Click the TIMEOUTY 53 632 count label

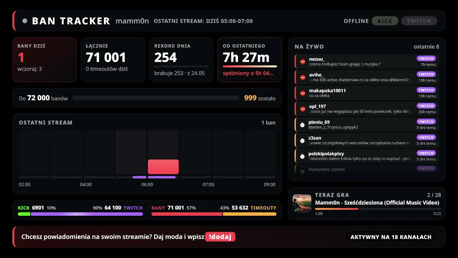[254, 208]
